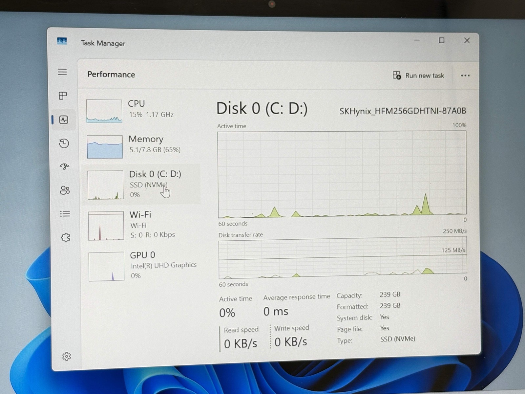The image size is (525, 394).
Task: Click the Average response time 0 ms value
Action: coord(276,311)
